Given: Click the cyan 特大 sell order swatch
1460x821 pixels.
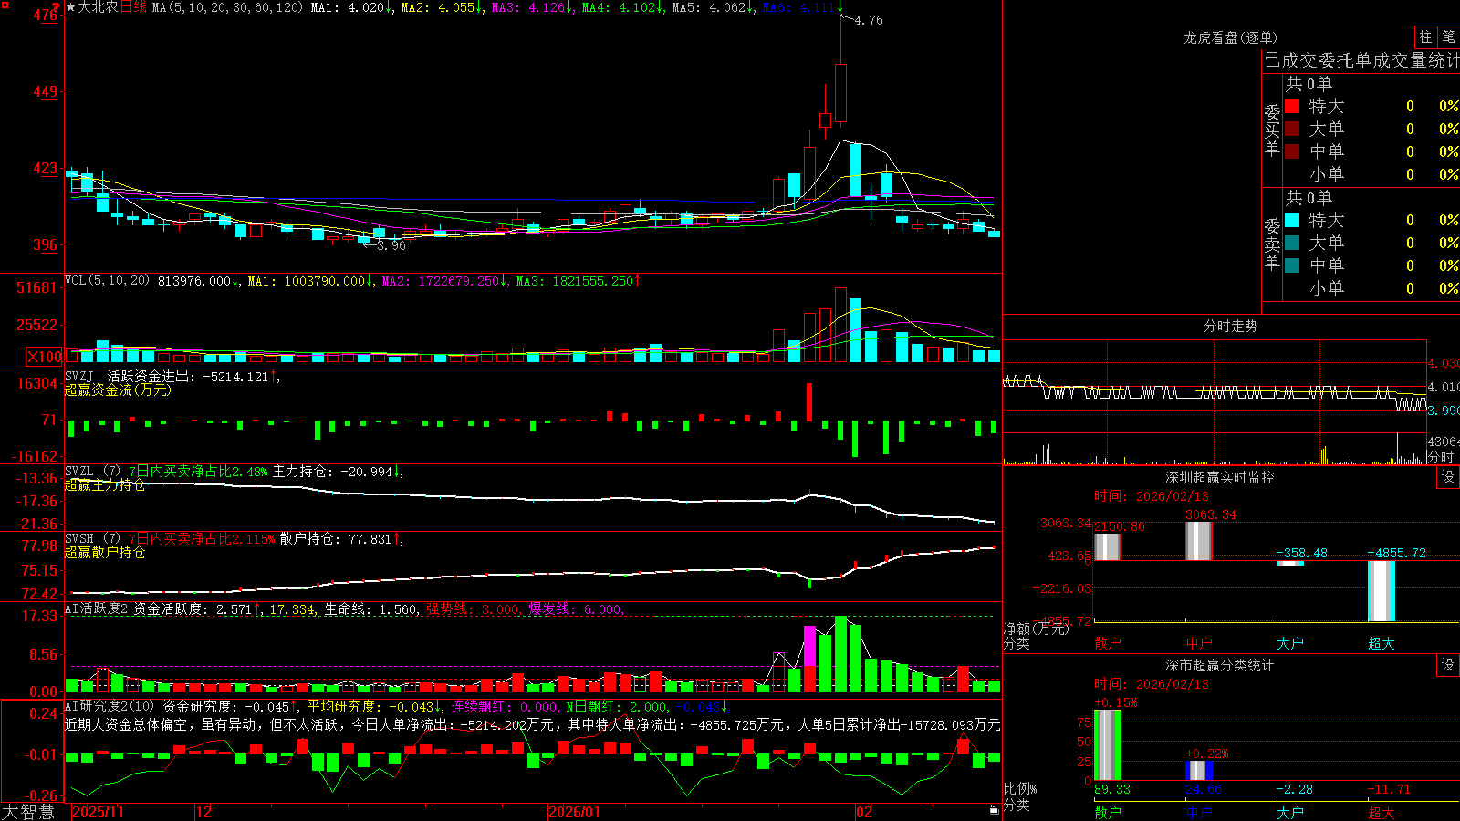Looking at the screenshot, I should pyautogui.click(x=1292, y=220).
